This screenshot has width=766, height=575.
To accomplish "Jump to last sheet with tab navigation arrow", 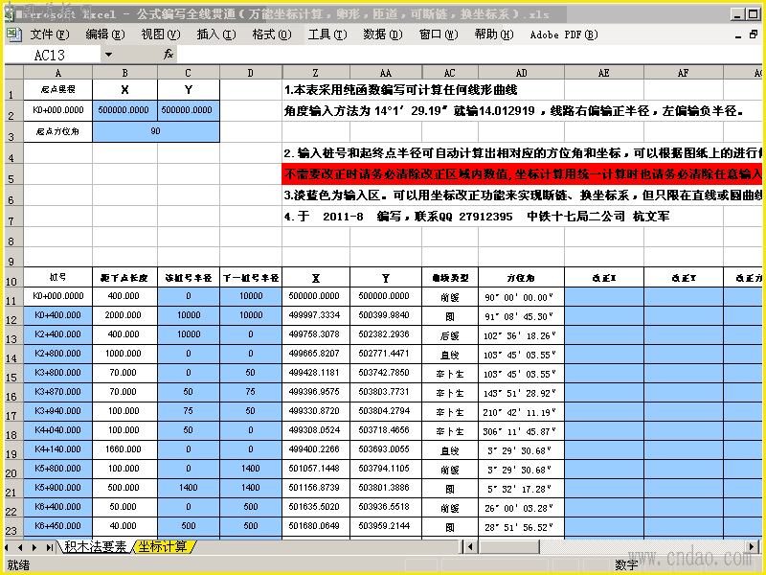I will [x=50, y=547].
